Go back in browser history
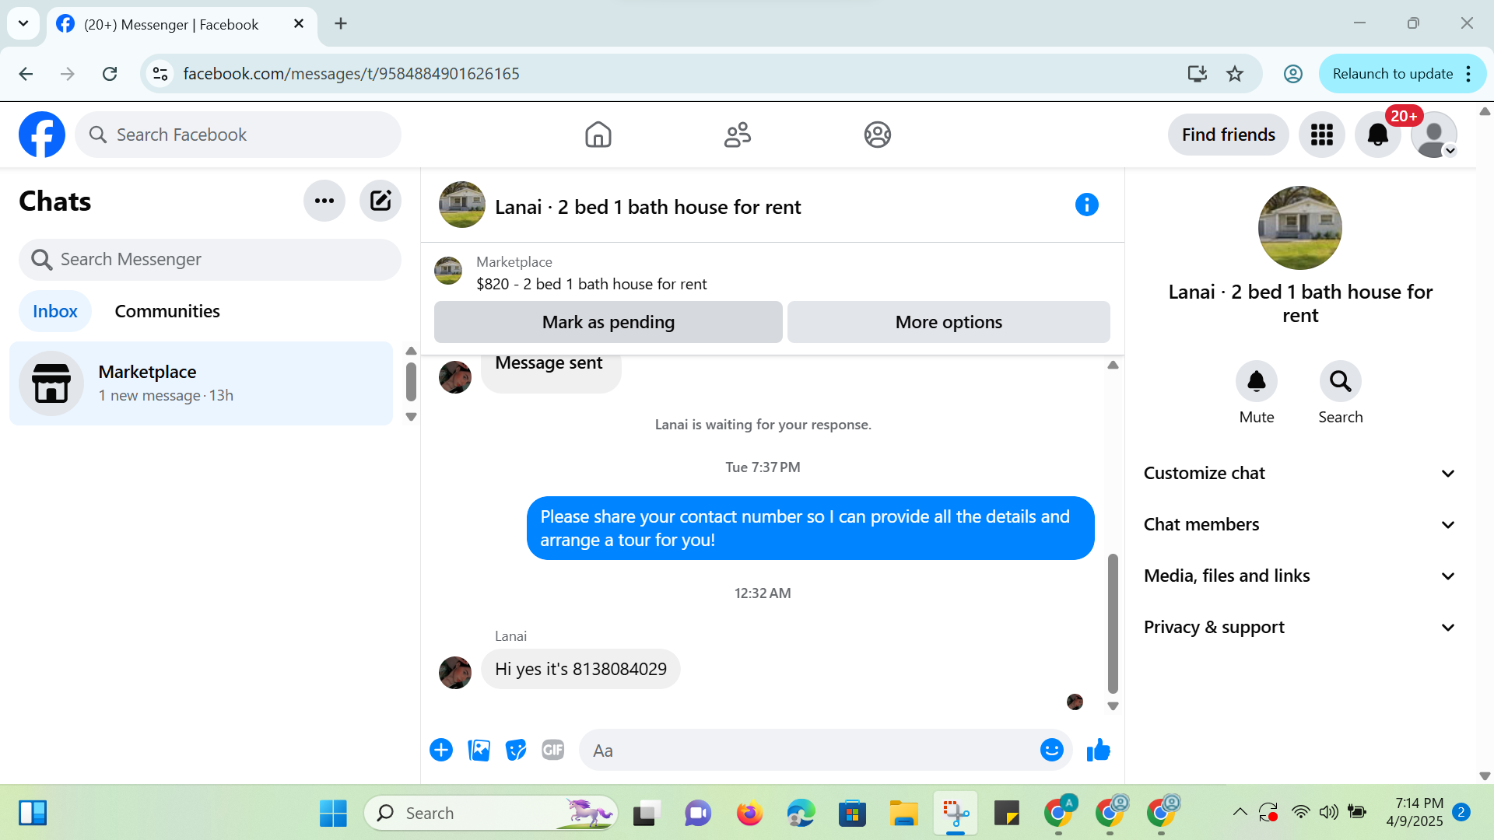 [26, 74]
